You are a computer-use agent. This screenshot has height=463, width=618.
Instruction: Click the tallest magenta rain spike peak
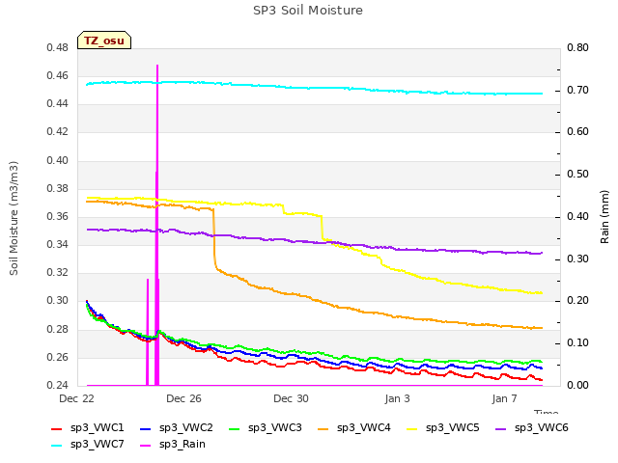157,67
